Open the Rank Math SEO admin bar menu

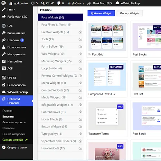pyautogui.click(x=99, y=3)
